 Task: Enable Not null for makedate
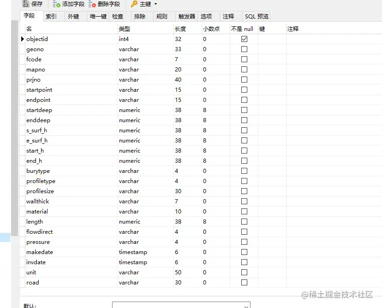(244, 252)
